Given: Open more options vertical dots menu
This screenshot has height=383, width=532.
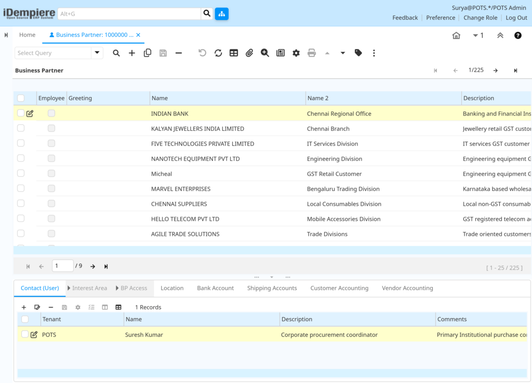Looking at the screenshot, I should [x=374, y=53].
